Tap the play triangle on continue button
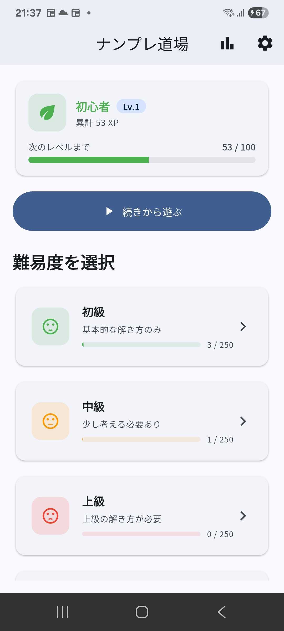This screenshot has width=284, height=631. 109,211
